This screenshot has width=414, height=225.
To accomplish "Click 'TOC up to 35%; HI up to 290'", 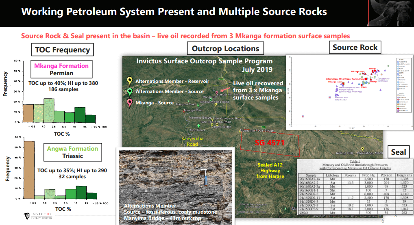I will point(72,171).
